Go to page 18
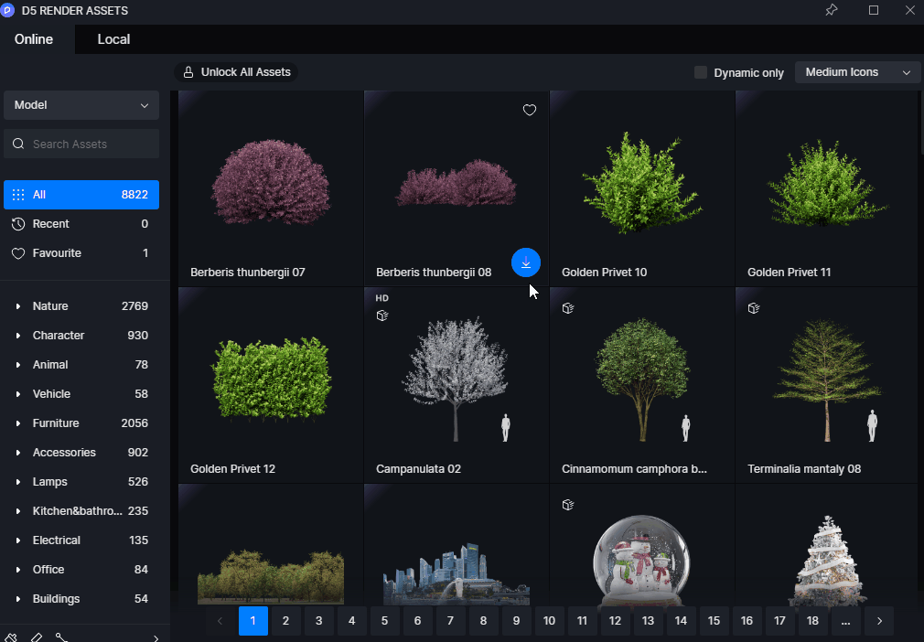Viewport: 924px width, 642px height. click(812, 621)
